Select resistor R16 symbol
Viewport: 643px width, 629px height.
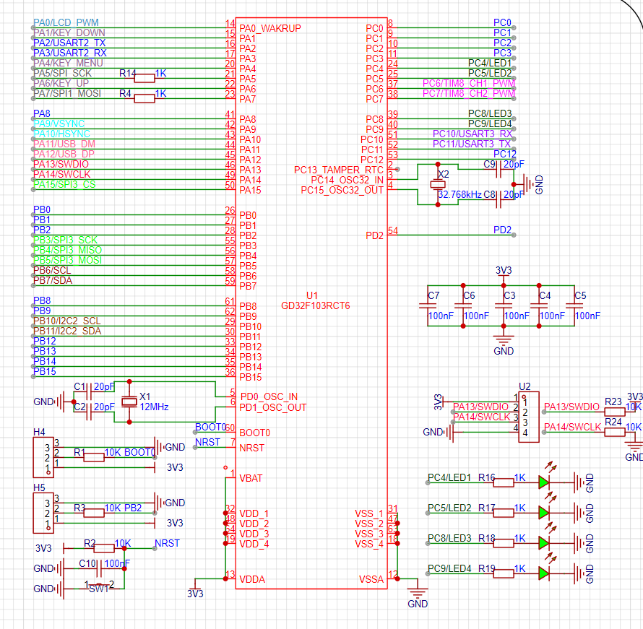(x=503, y=482)
